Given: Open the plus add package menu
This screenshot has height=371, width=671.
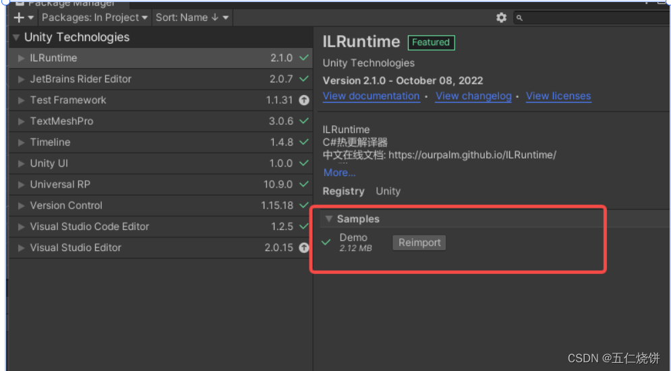Looking at the screenshot, I should (24, 18).
